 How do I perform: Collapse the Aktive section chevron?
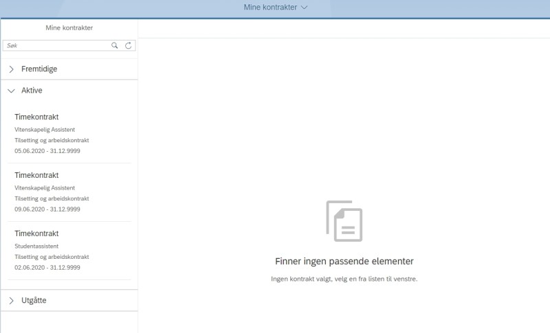tap(11, 91)
